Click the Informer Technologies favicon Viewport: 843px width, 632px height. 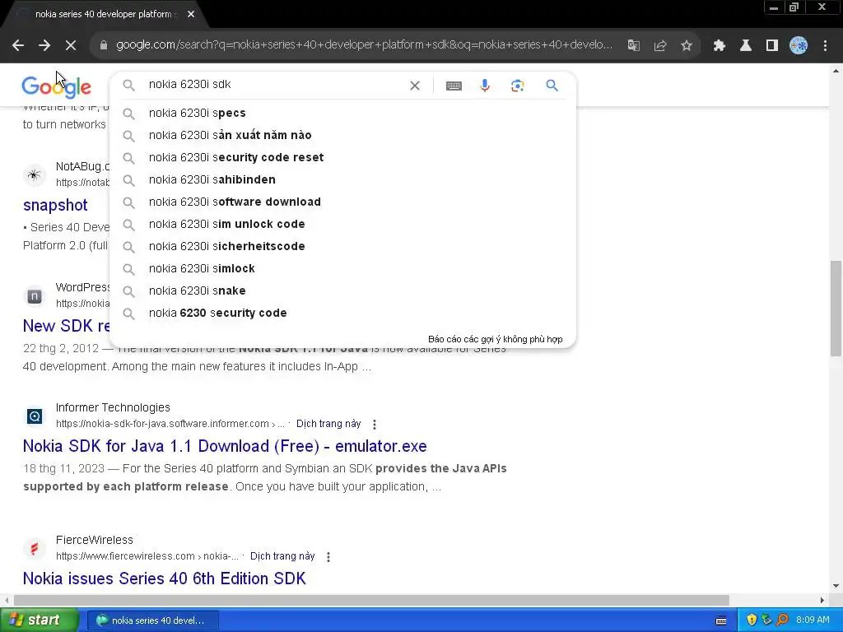pyautogui.click(x=35, y=416)
